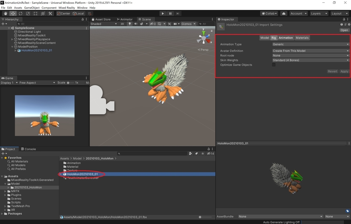Expand HoloMon20210103_01 in Hierarchy

(16, 50)
